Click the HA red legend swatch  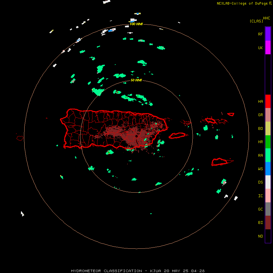point(268,101)
